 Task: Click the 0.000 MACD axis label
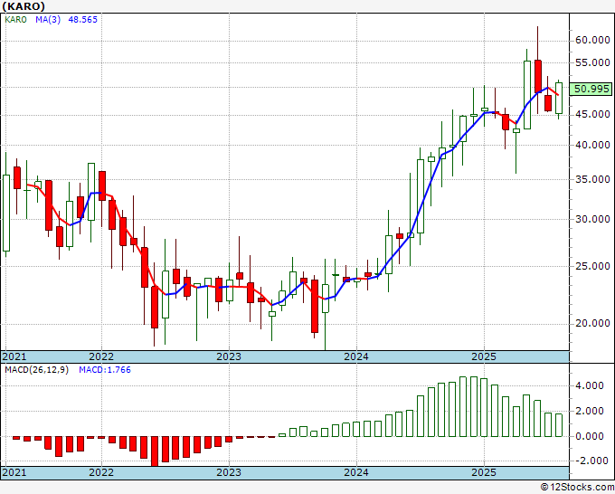(589, 436)
